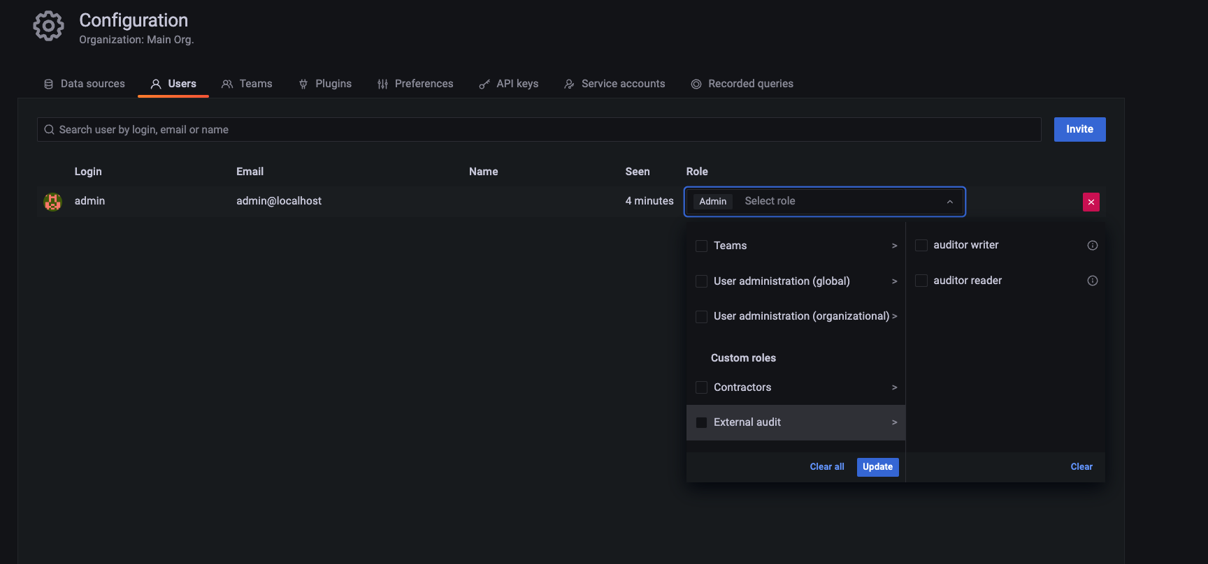Image resolution: width=1208 pixels, height=564 pixels.
Task: Expand the Teams role group arrow
Action: click(894, 246)
